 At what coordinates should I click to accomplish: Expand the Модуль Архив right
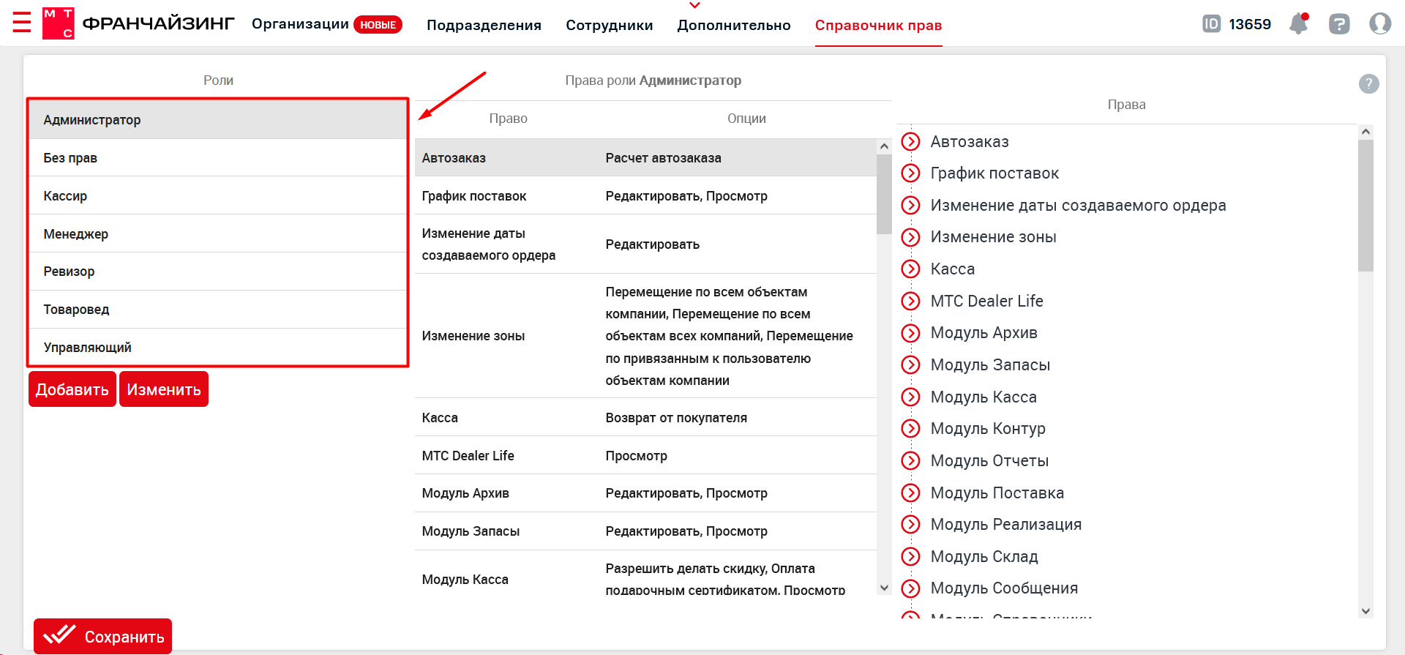(x=910, y=333)
